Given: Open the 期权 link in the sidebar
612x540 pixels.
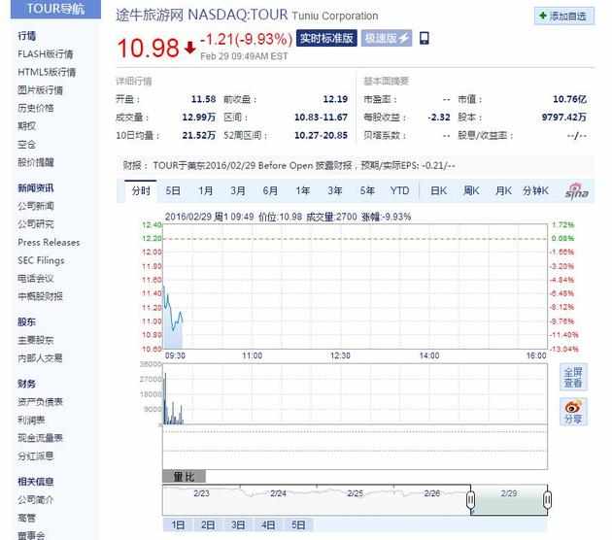Looking at the screenshot, I should click(x=26, y=126).
